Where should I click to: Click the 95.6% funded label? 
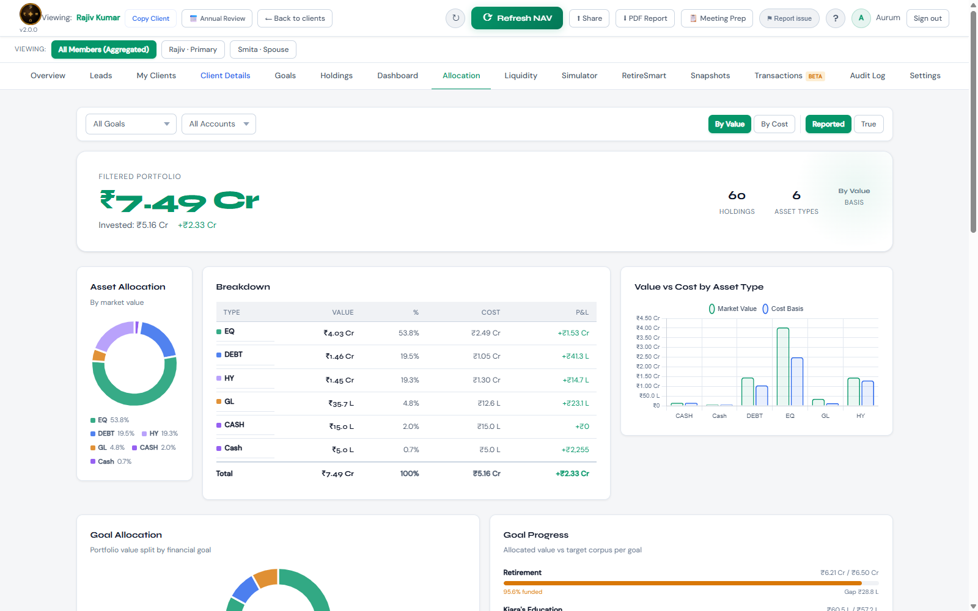click(523, 592)
